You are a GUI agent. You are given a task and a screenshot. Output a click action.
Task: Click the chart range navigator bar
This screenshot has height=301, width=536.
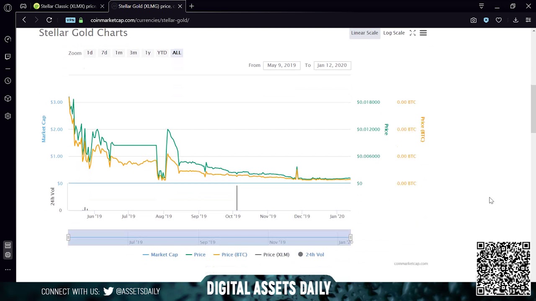[209, 237]
